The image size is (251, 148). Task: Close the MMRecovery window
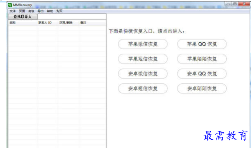244,4
